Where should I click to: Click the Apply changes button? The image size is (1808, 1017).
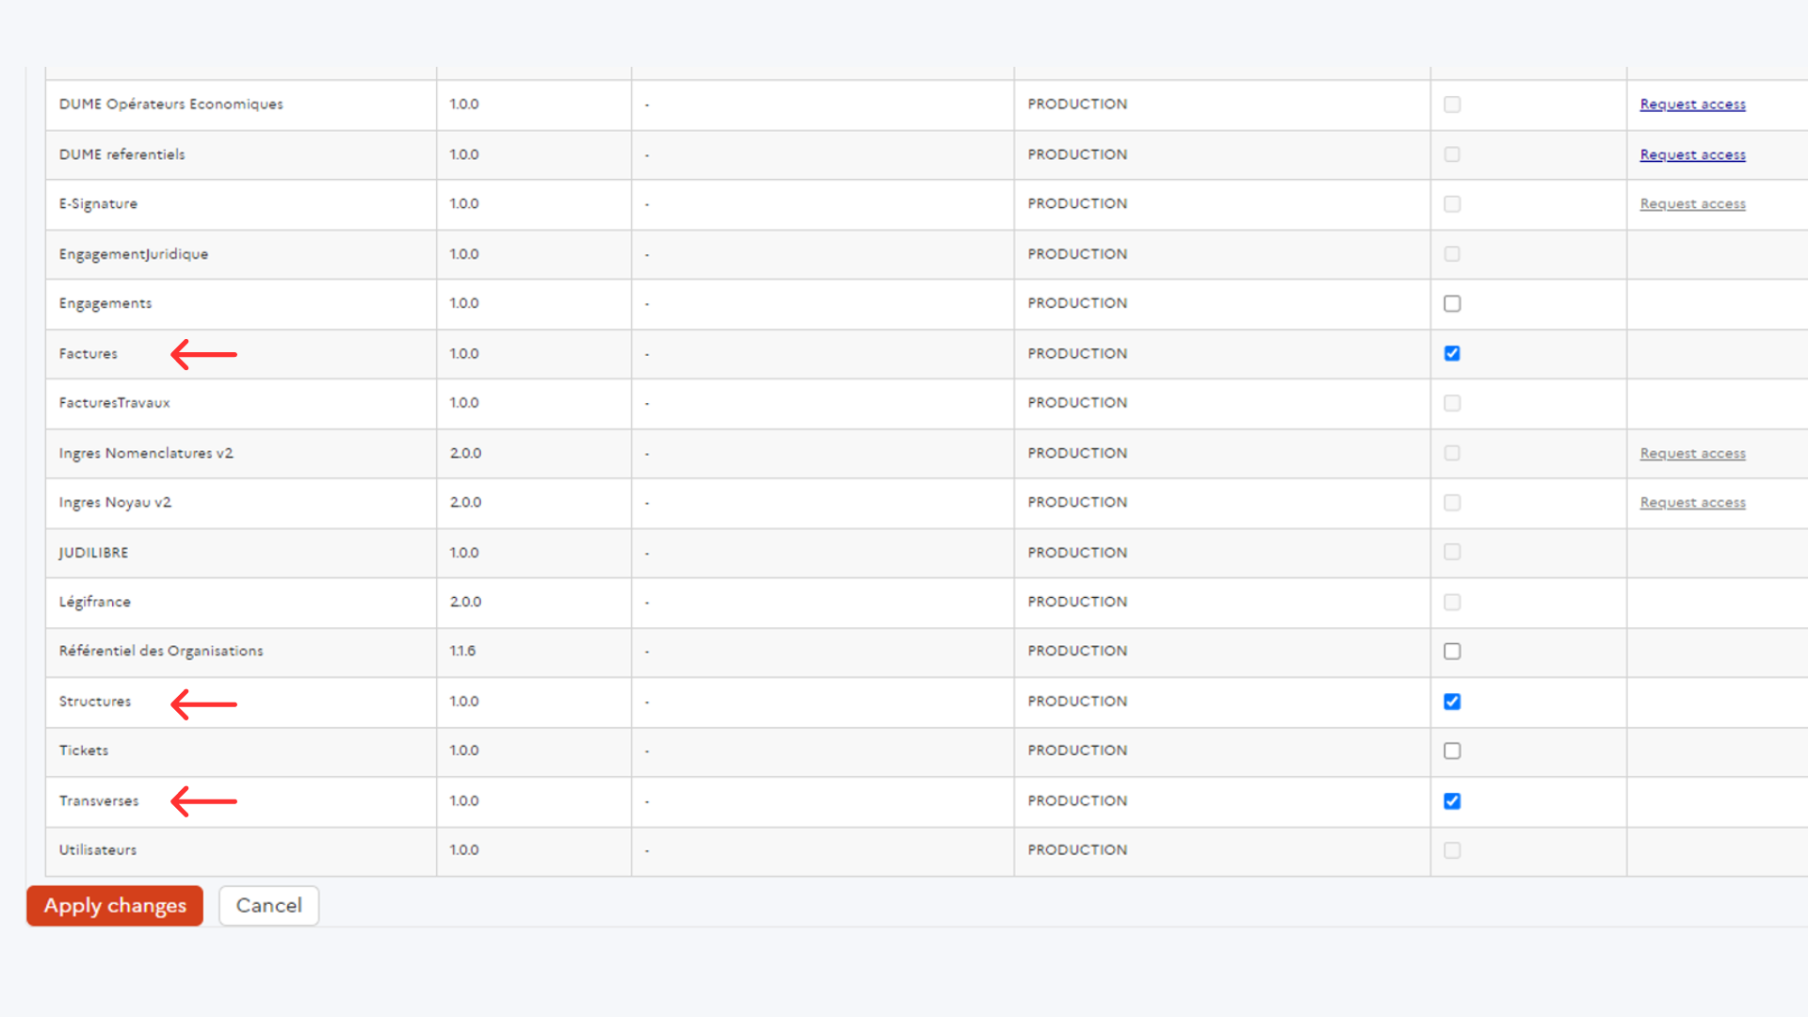pos(115,906)
